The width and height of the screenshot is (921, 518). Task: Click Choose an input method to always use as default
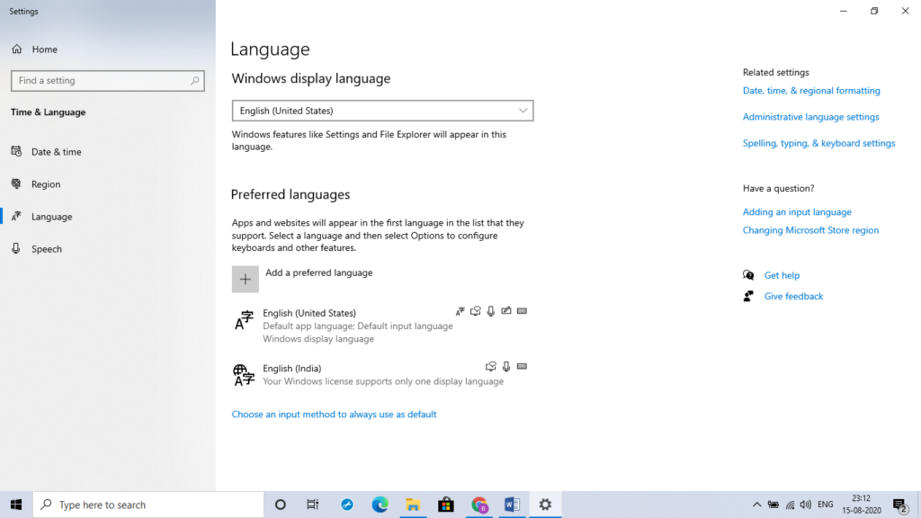(x=334, y=415)
